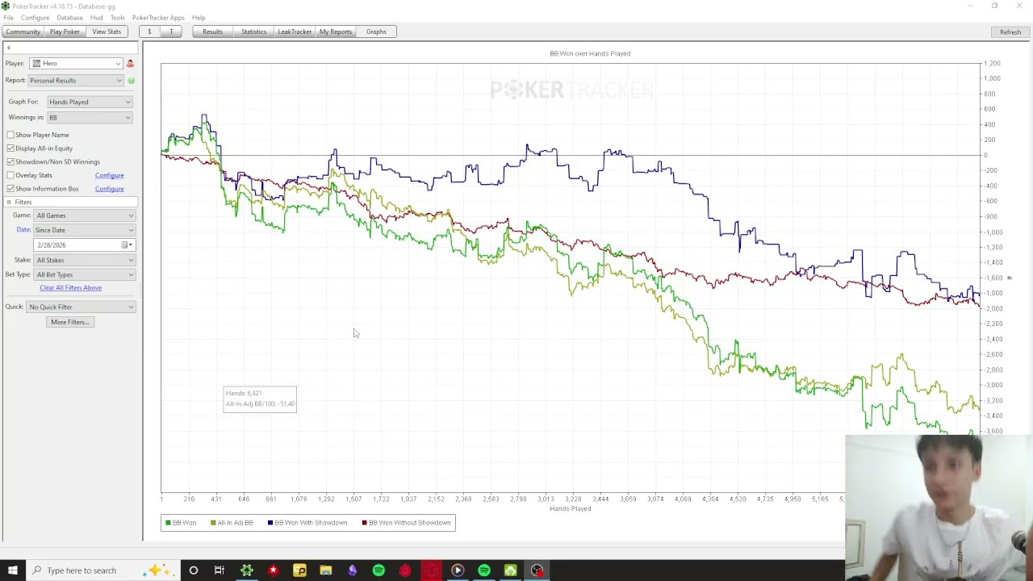Screen dimensions: 1033x581
Task: Open the purple gem app in taskbar
Action: pos(352,571)
